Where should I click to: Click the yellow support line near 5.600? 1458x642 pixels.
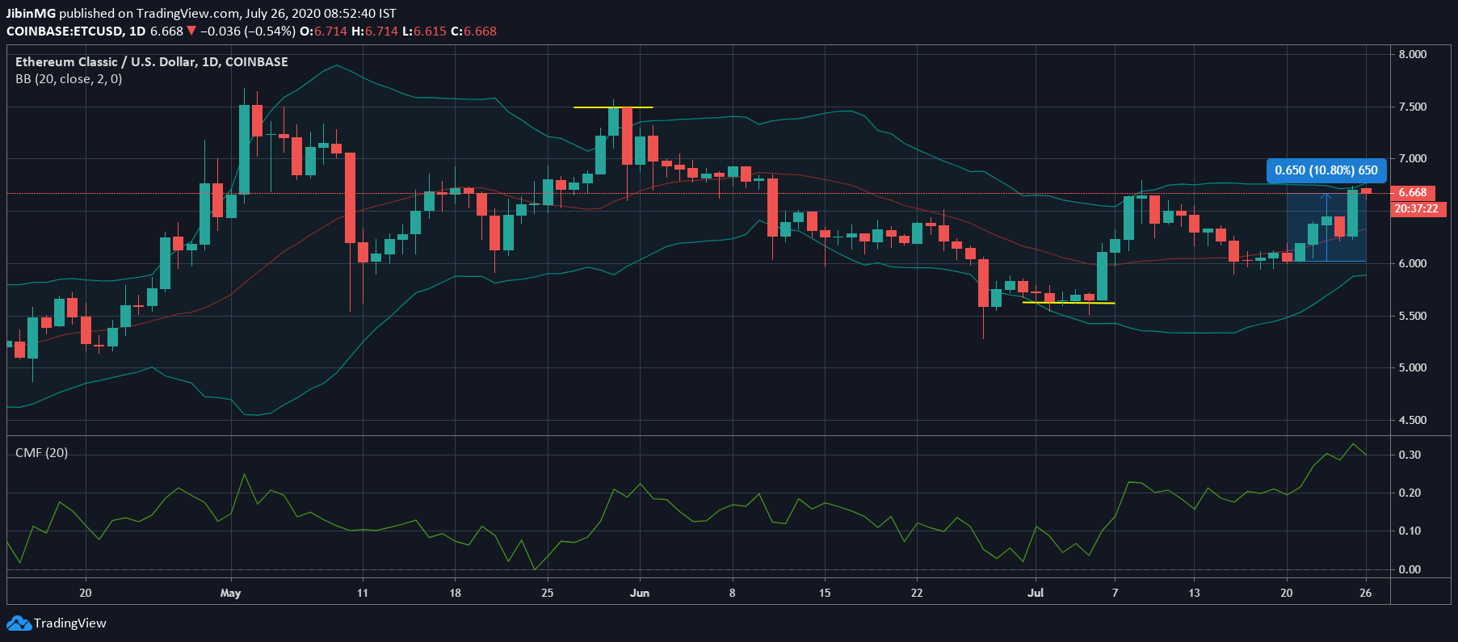point(1069,303)
